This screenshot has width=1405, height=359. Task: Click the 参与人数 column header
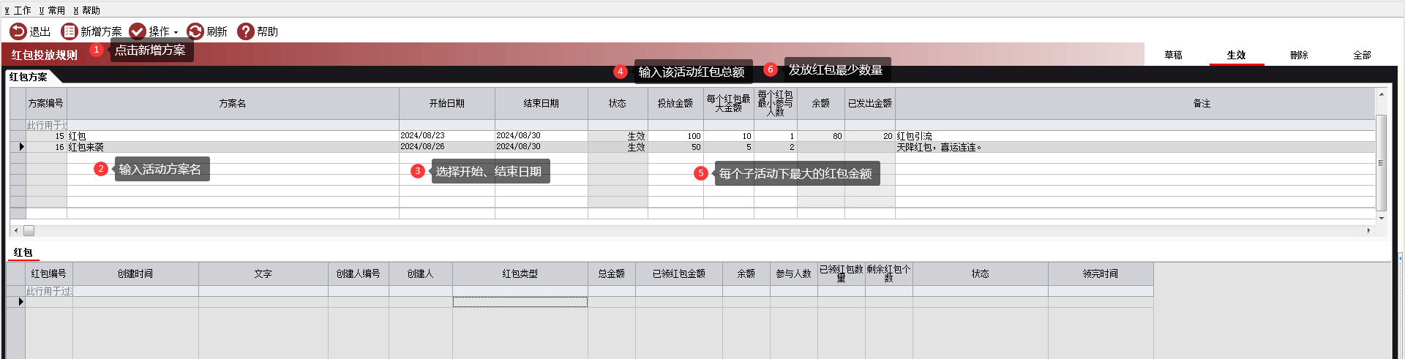[x=794, y=273]
